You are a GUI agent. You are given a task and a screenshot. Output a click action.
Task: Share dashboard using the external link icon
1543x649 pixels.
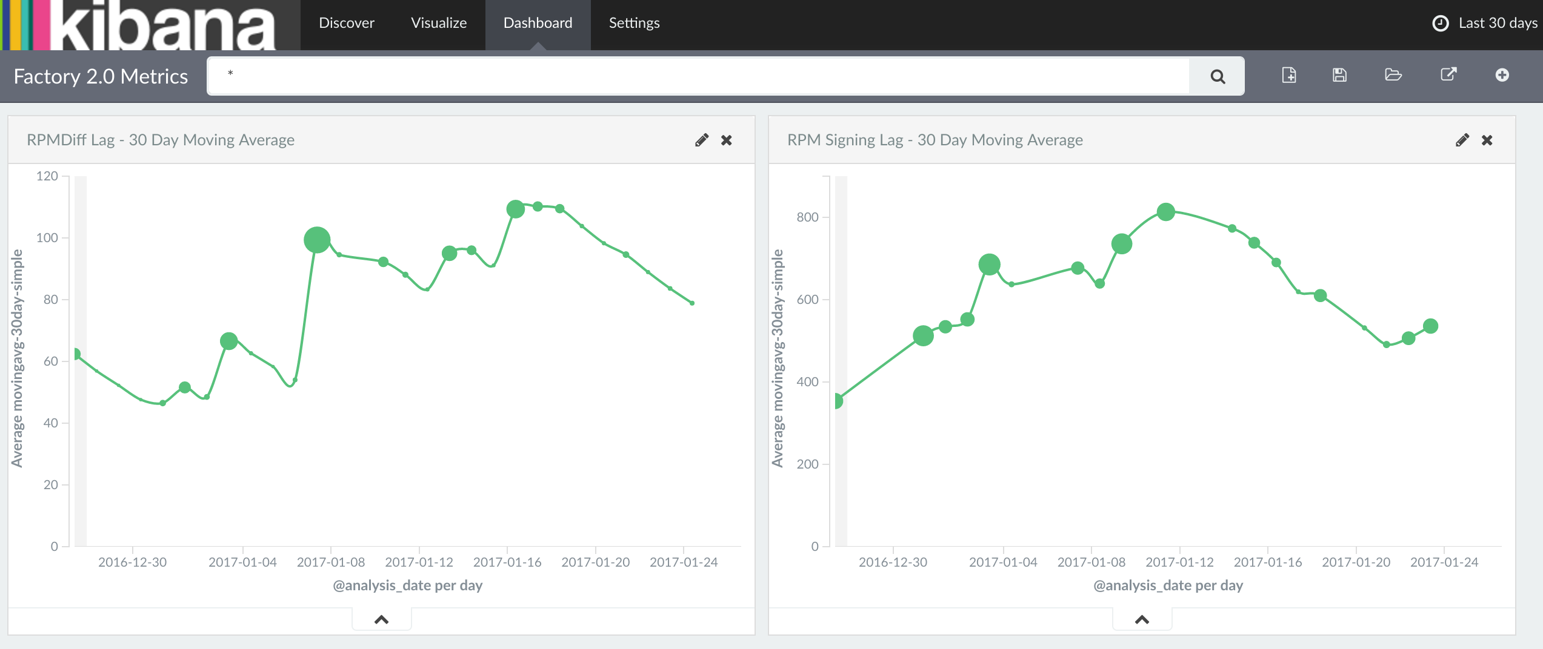point(1448,74)
